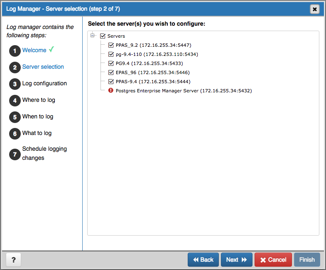Click the Schedule logging changes step label
The height and width of the screenshot is (270, 326).
pyautogui.click(x=44, y=153)
